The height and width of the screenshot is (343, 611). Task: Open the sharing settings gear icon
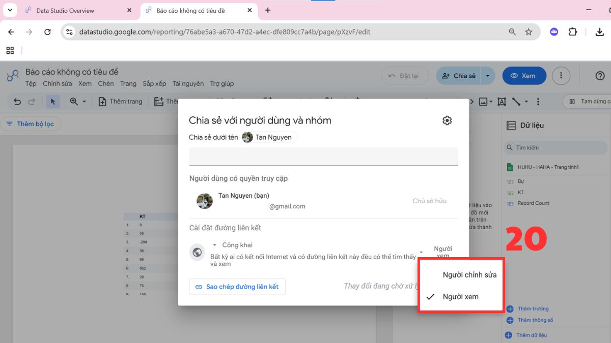pos(447,120)
